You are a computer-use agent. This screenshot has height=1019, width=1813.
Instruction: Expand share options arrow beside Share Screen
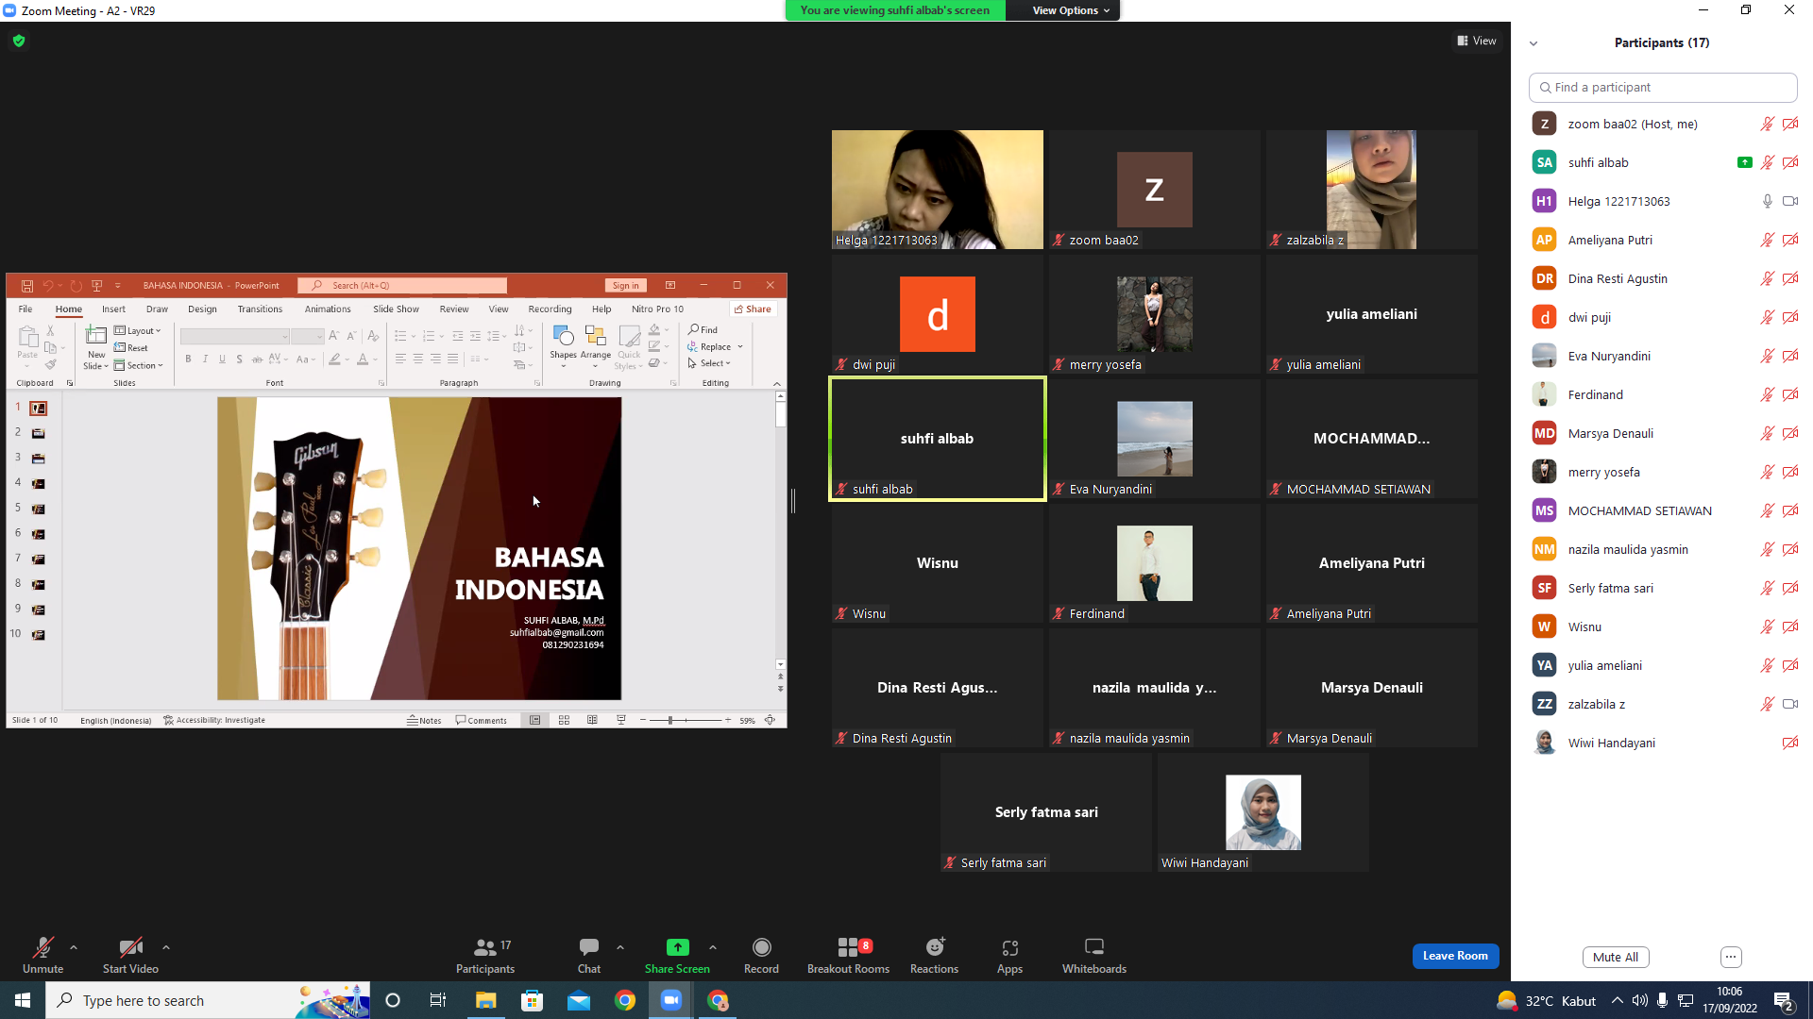pos(713,947)
